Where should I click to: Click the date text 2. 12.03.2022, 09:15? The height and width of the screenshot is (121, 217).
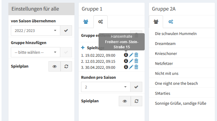pos(98,61)
